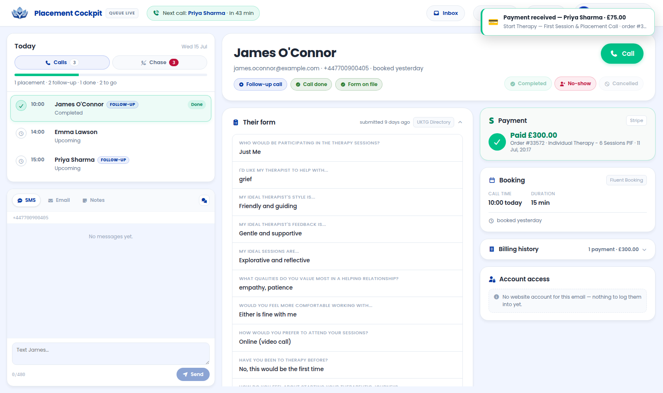Screen dimensions: 663x393
Task: Click the Account access users icon
Action: pos(492,280)
